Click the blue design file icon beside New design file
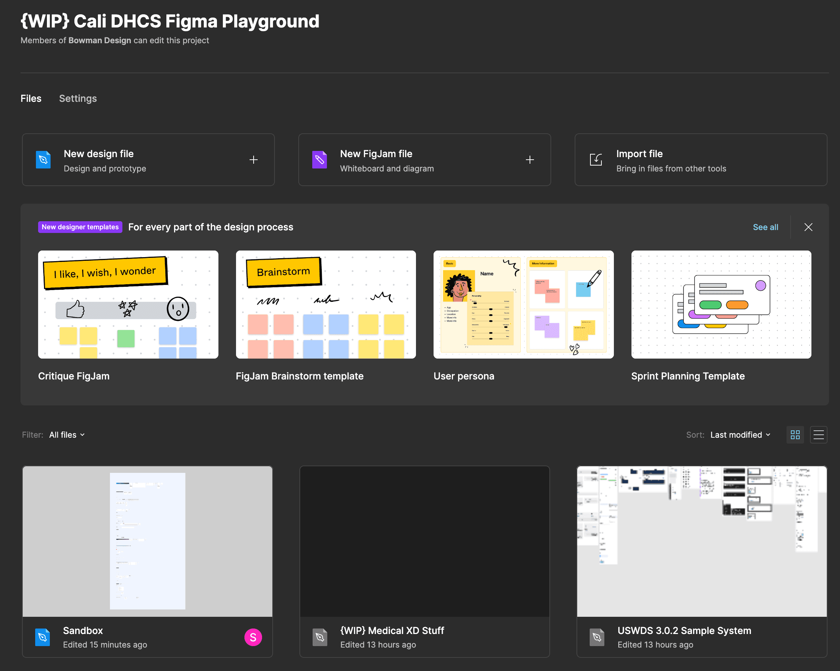Screen dimensions: 840x671 pos(43,160)
